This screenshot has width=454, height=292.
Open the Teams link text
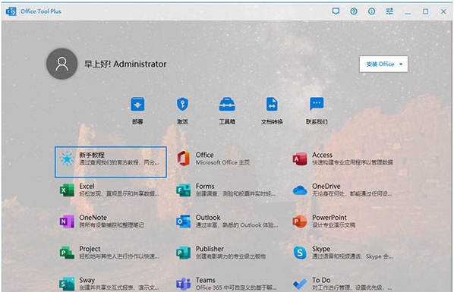(x=205, y=280)
